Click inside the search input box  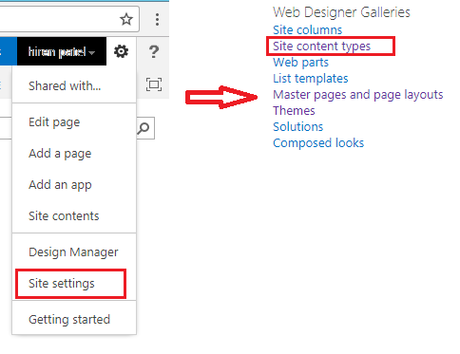point(6,128)
